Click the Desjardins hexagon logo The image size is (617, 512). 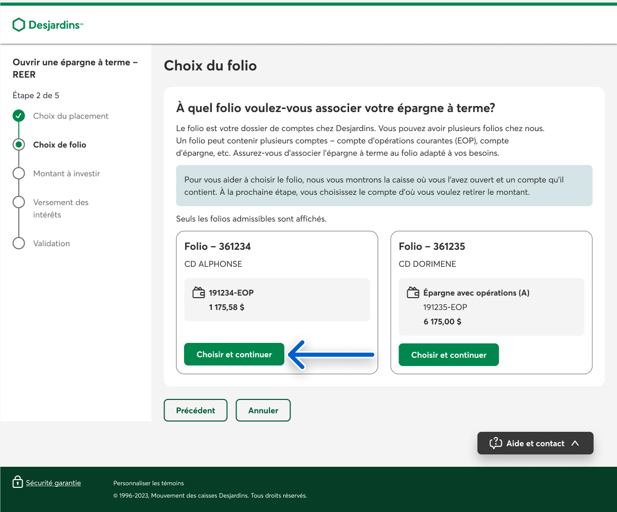coord(19,25)
